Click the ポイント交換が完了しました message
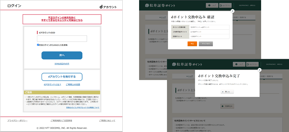289x132 pixels. coord(208,80)
